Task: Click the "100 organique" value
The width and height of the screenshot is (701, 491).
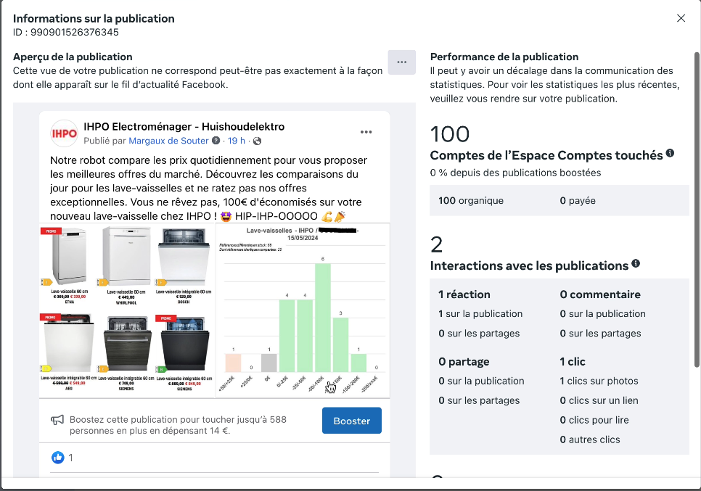Action: pyautogui.click(x=471, y=201)
